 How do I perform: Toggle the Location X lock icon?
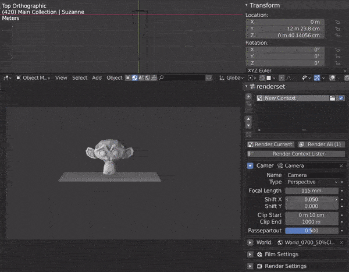coord(337,22)
